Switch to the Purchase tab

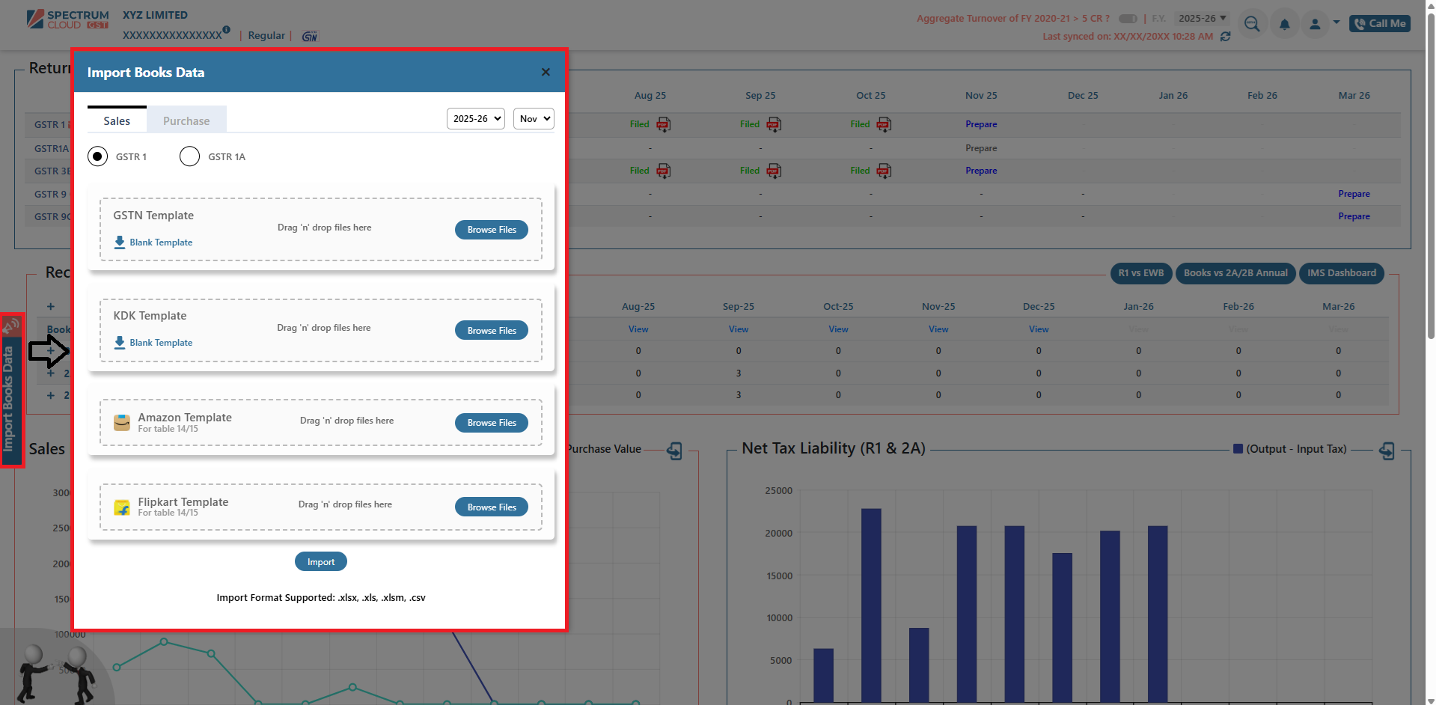pos(186,120)
